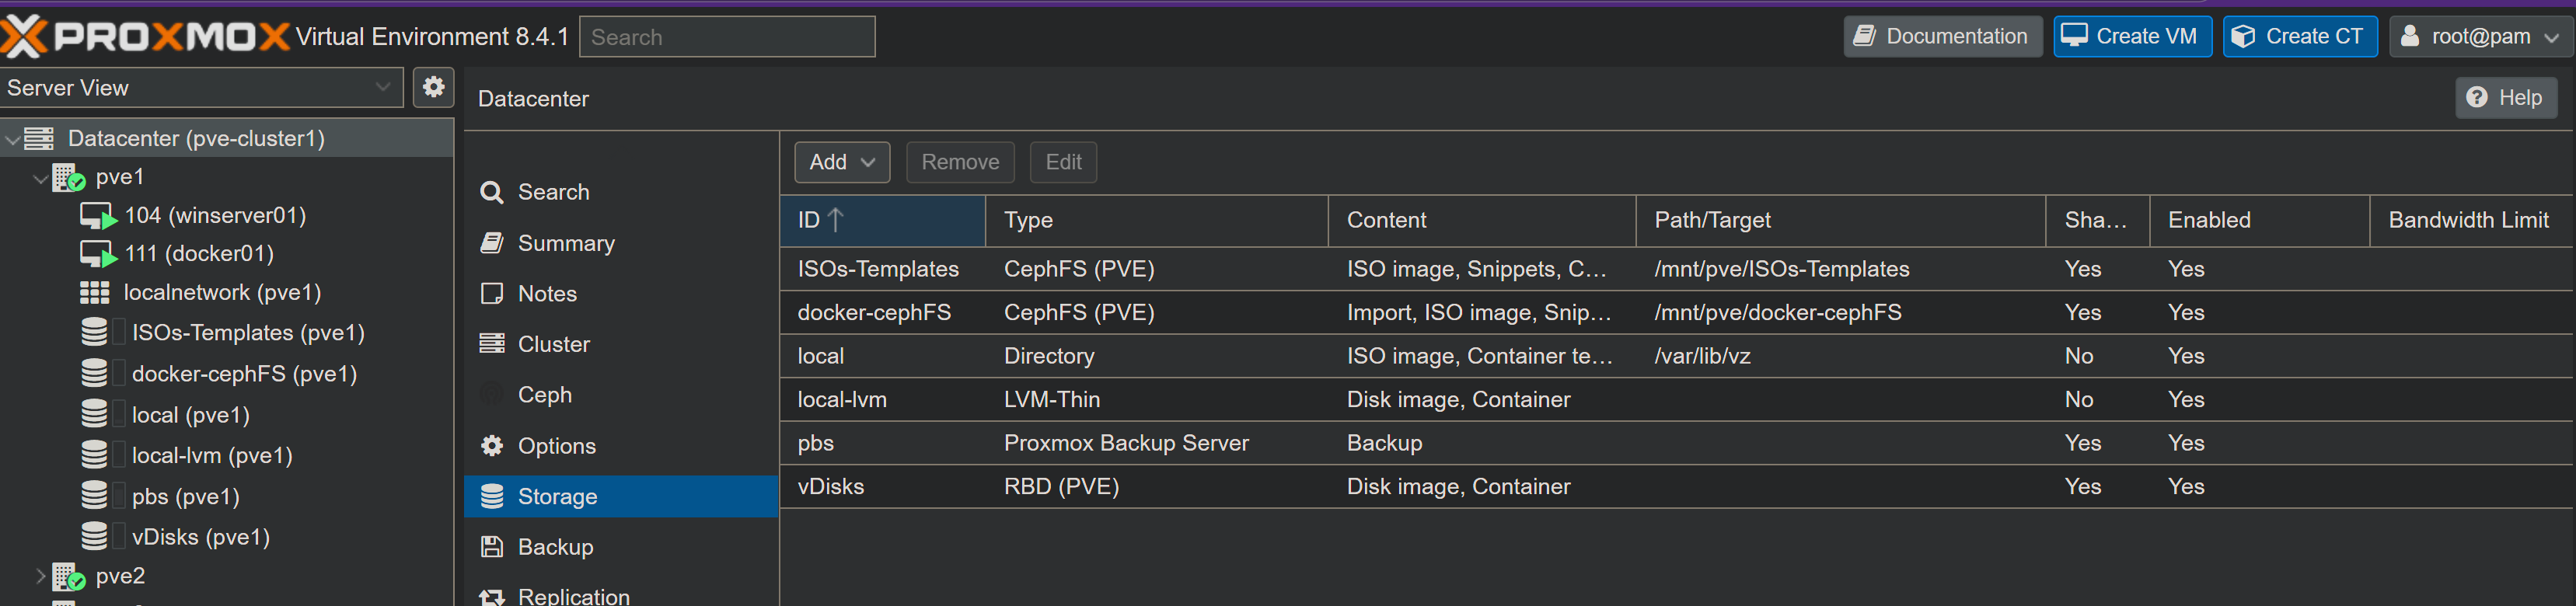This screenshot has height=606, width=2576.
Task: Click the Content column header
Action: [1482, 220]
